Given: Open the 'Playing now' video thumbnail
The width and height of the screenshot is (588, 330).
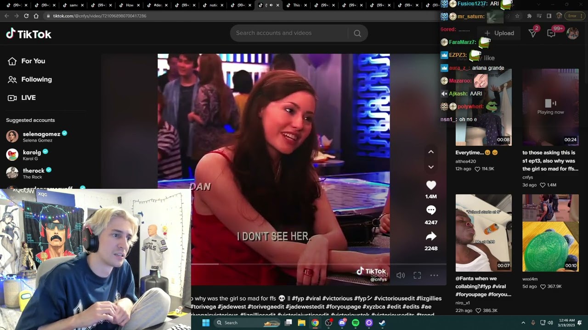Looking at the screenshot, I should (550, 107).
